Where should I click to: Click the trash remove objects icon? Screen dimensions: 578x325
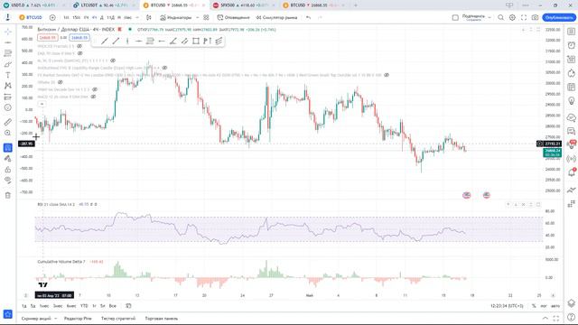(x=8, y=195)
